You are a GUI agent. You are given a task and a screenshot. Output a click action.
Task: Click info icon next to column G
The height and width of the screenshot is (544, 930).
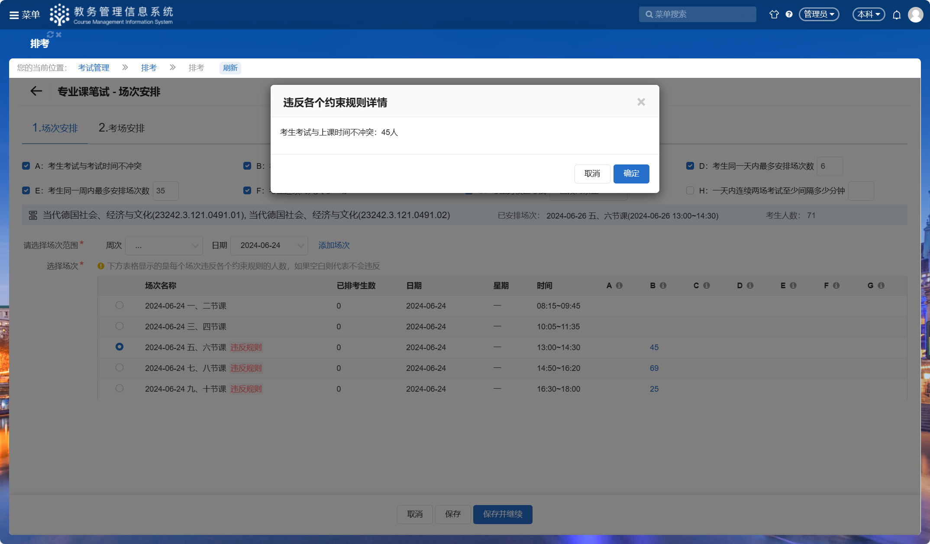(881, 286)
